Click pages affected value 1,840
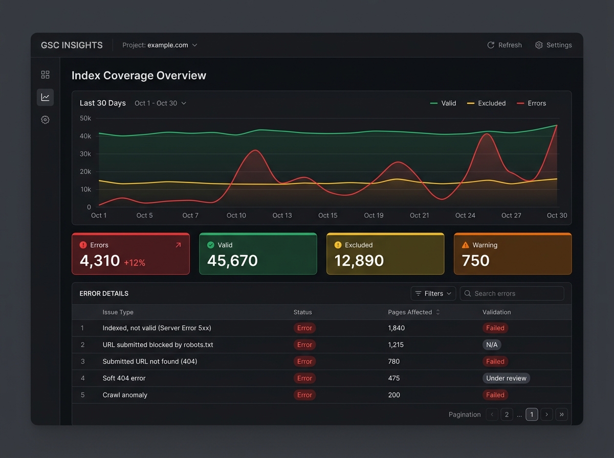Image resolution: width=614 pixels, height=458 pixels. pyautogui.click(x=397, y=328)
